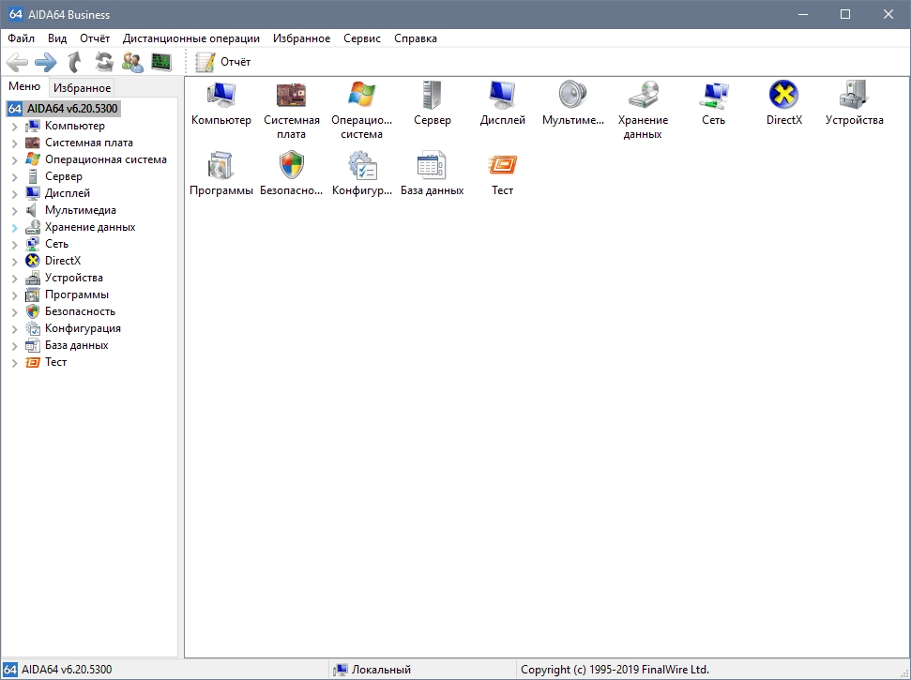The height and width of the screenshot is (680, 911).
Task: Open the Избранное menu in menu bar
Action: pos(301,38)
